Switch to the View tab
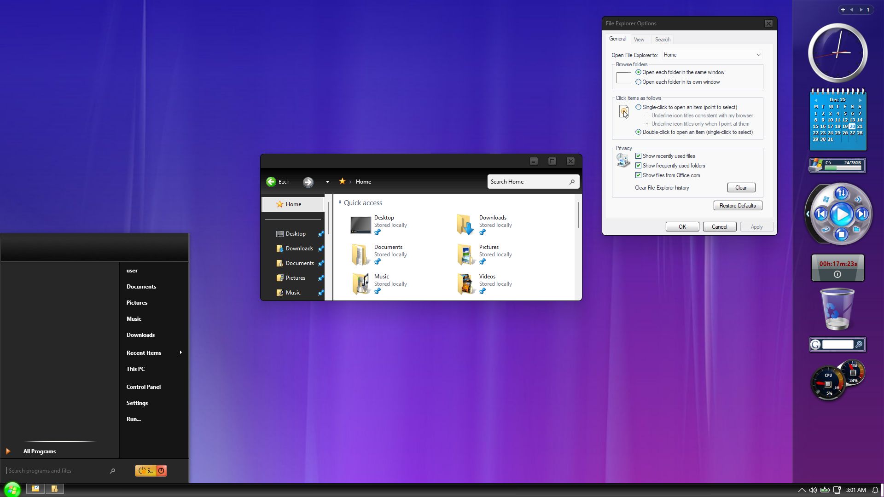This screenshot has width=884, height=497. [639, 40]
